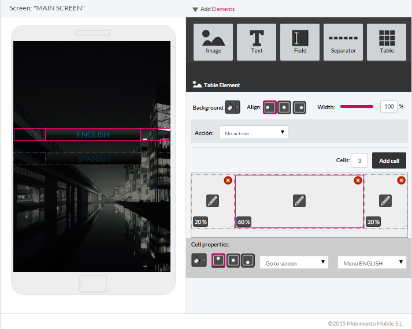This screenshot has height=329, width=412.
Task: Set cell vertical alignment to top
Action: [x=218, y=260]
